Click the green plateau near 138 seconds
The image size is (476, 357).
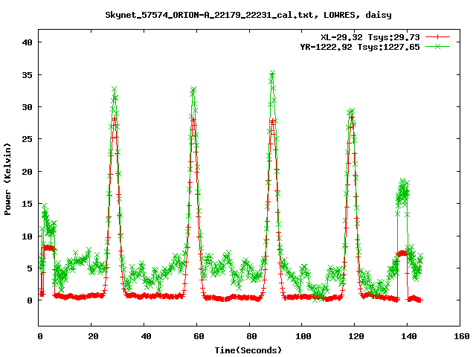point(403,191)
